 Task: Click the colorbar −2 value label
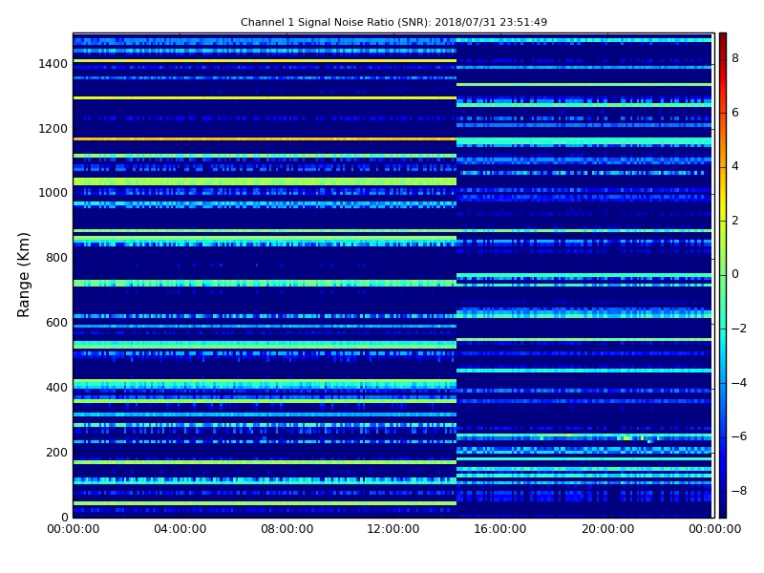point(739,329)
